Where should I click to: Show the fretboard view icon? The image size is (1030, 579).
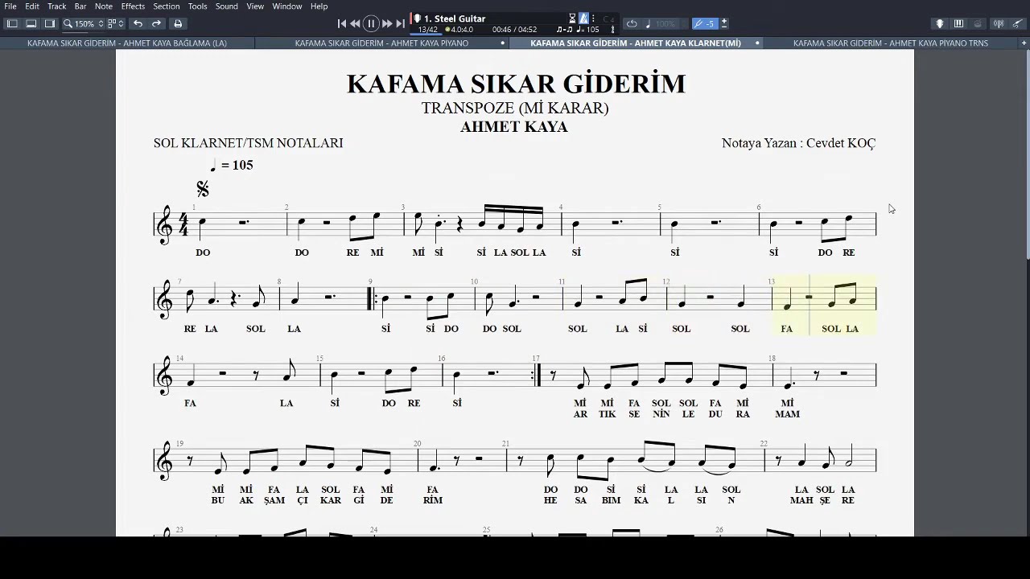point(939,24)
